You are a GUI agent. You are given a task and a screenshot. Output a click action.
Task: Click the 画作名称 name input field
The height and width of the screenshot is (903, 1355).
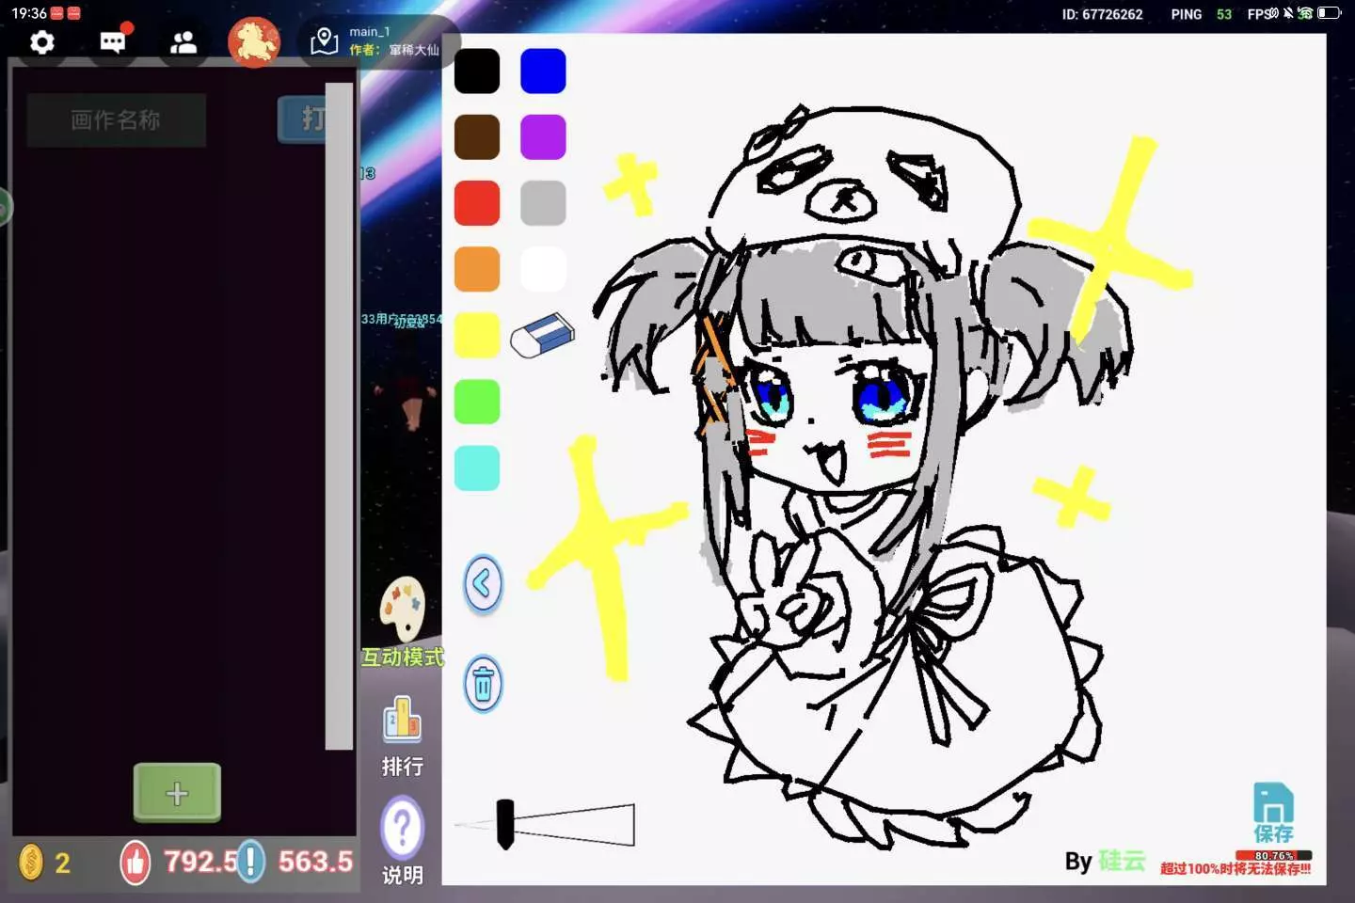click(x=116, y=119)
